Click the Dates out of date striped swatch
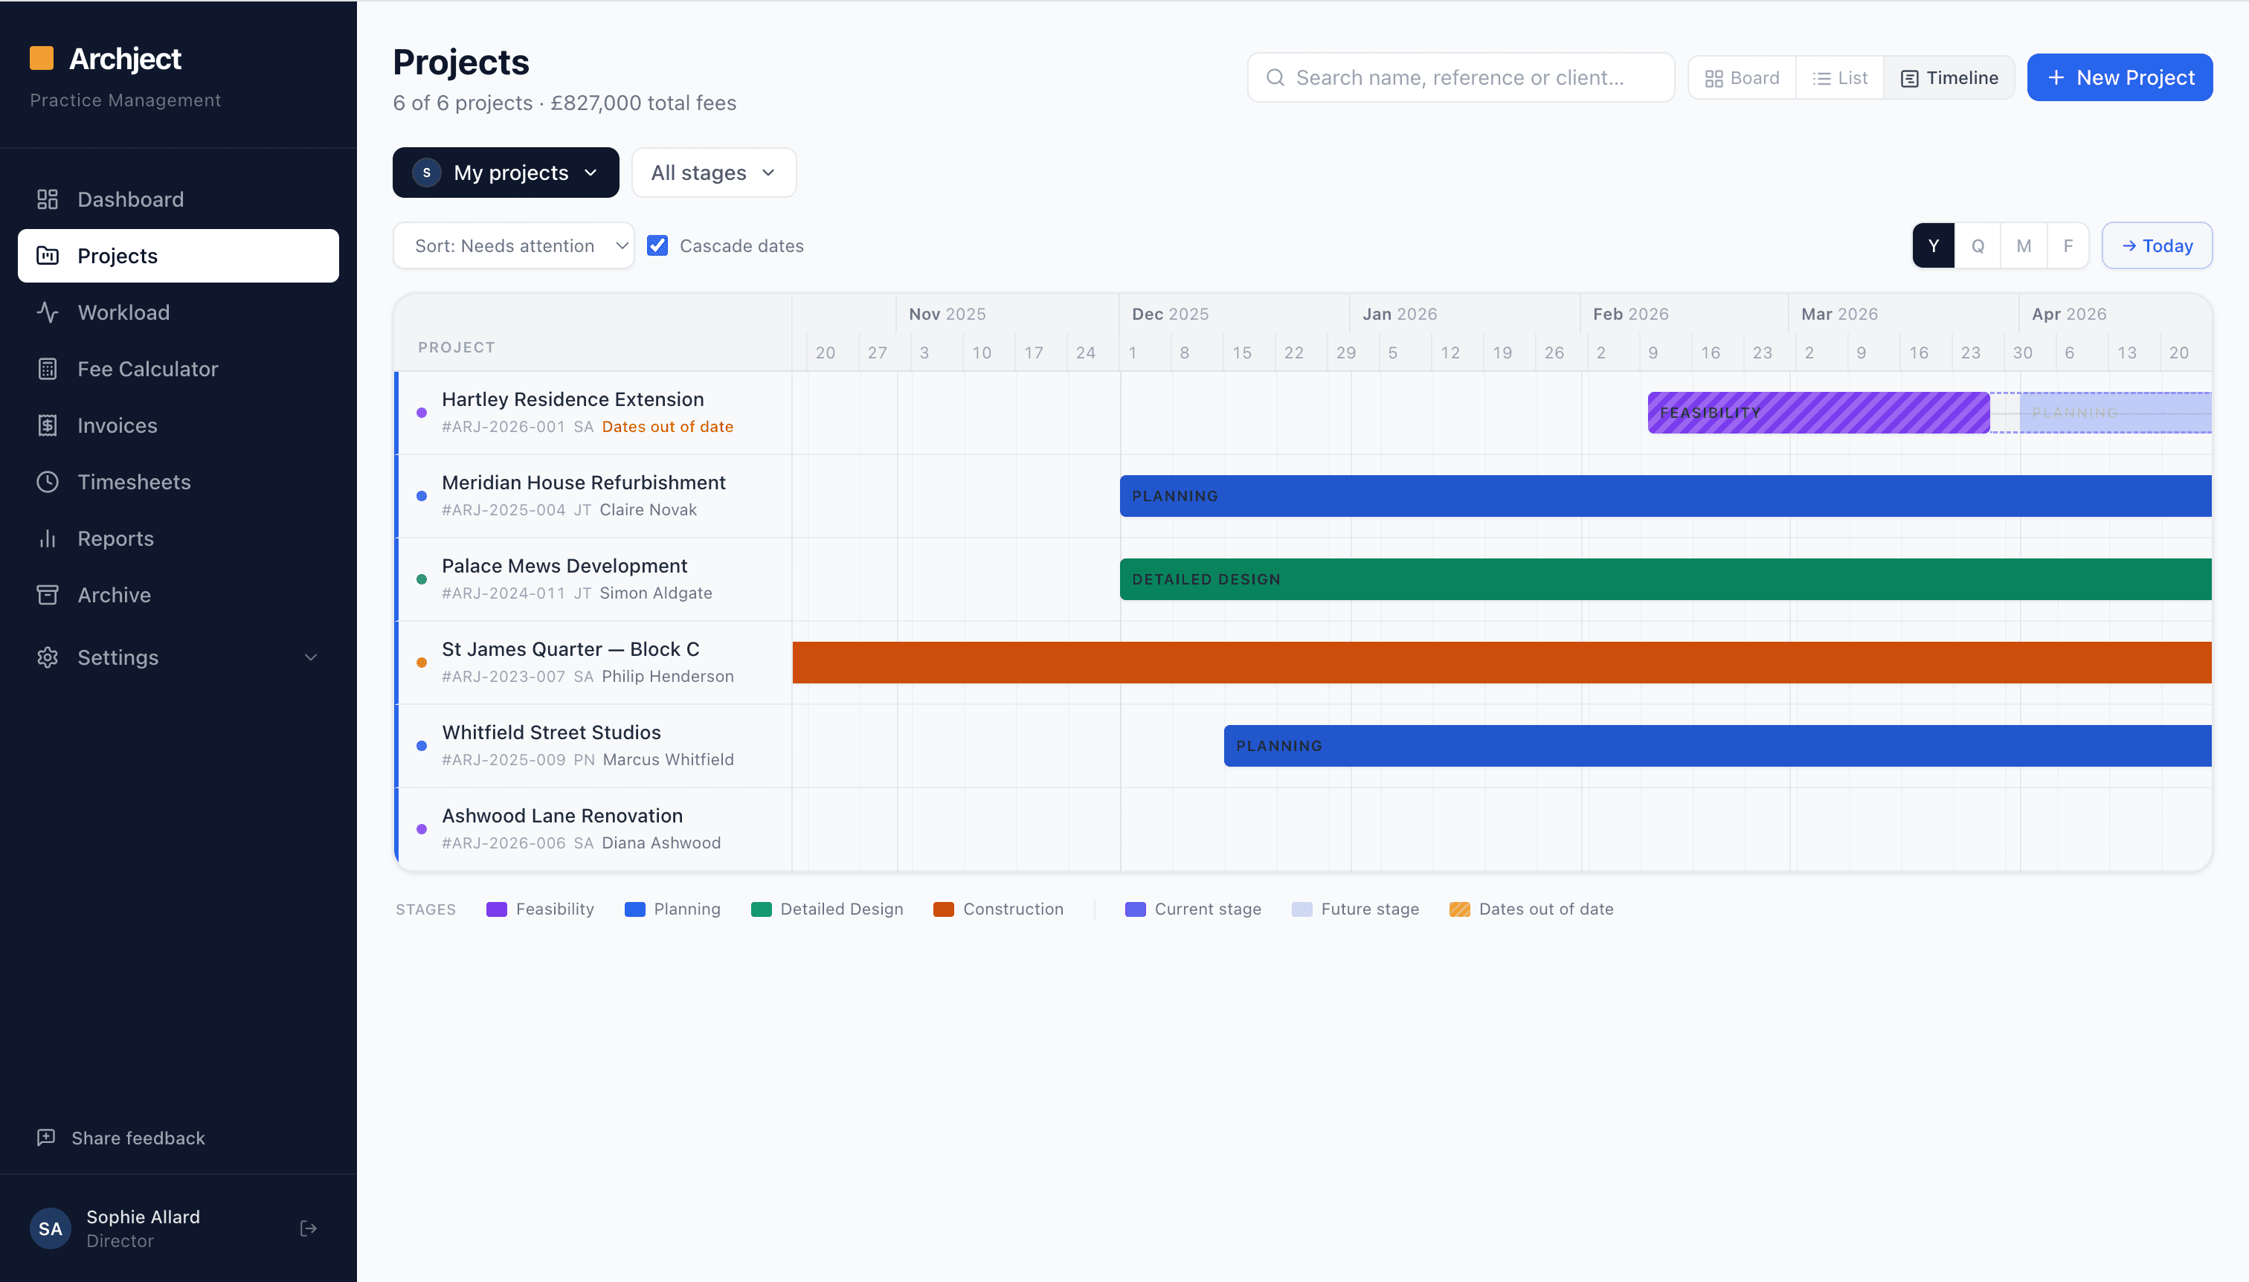 (1459, 909)
